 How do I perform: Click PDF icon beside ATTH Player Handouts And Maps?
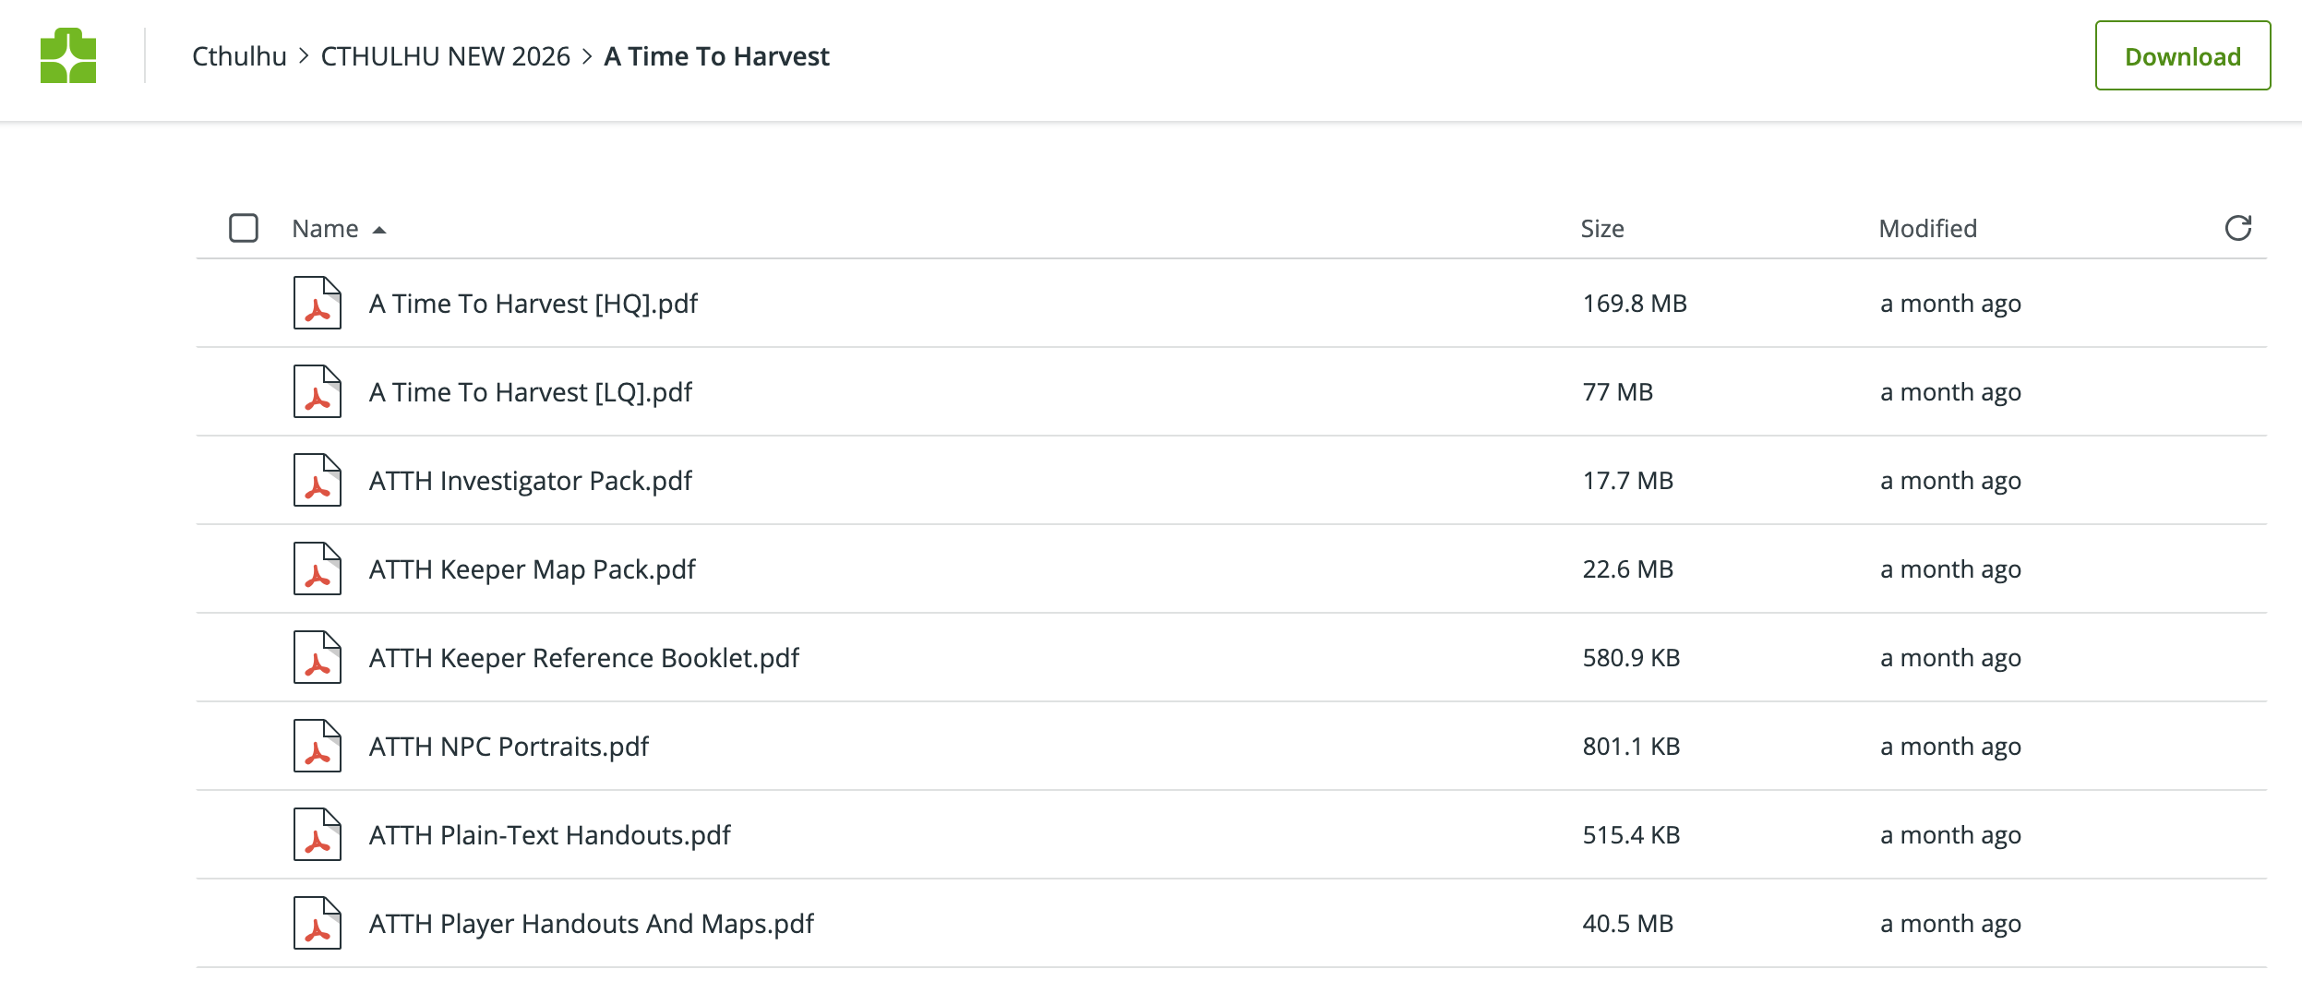tap(317, 923)
